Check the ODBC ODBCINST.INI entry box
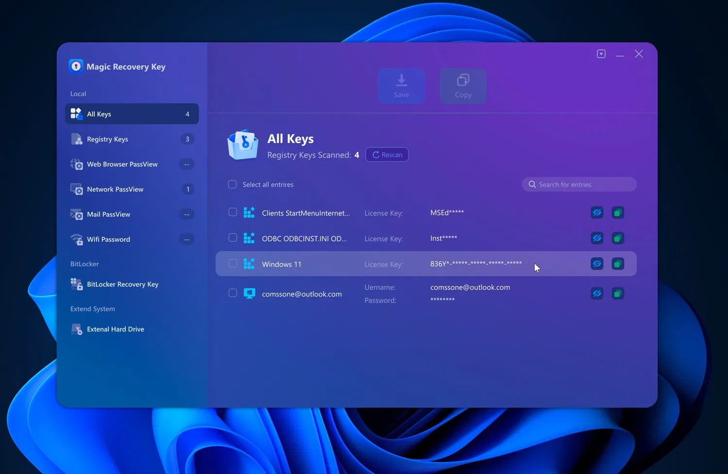Screen dimensions: 728x474 pos(233,238)
